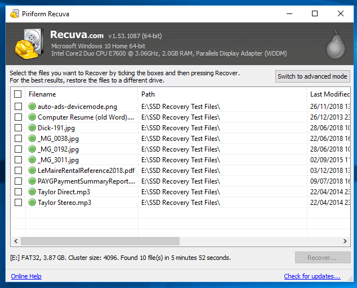Image resolution: width=357 pixels, height=288 pixels.
Task: Tick checkbox for _MG_3011.jpg
Action: (x=18, y=159)
